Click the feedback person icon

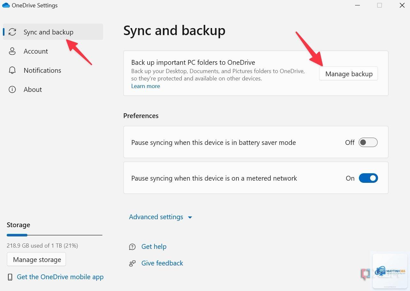point(132,263)
